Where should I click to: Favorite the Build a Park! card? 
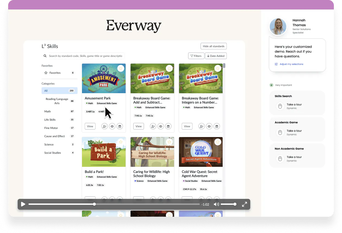[121, 142]
